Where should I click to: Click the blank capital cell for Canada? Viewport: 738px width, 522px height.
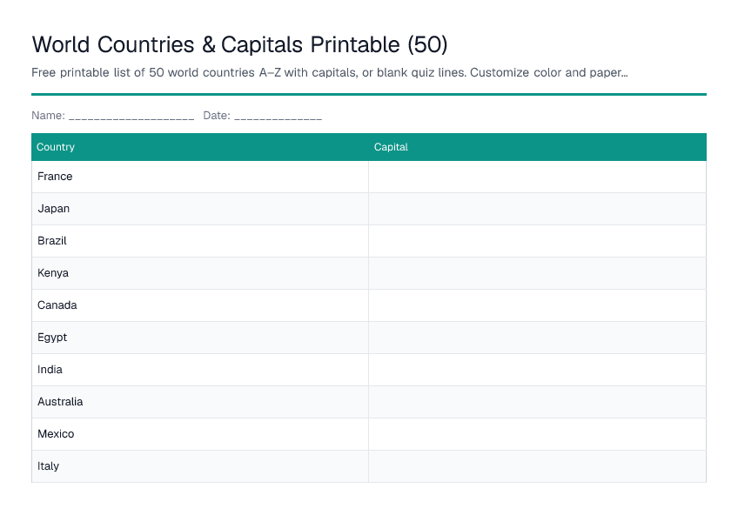tap(538, 305)
